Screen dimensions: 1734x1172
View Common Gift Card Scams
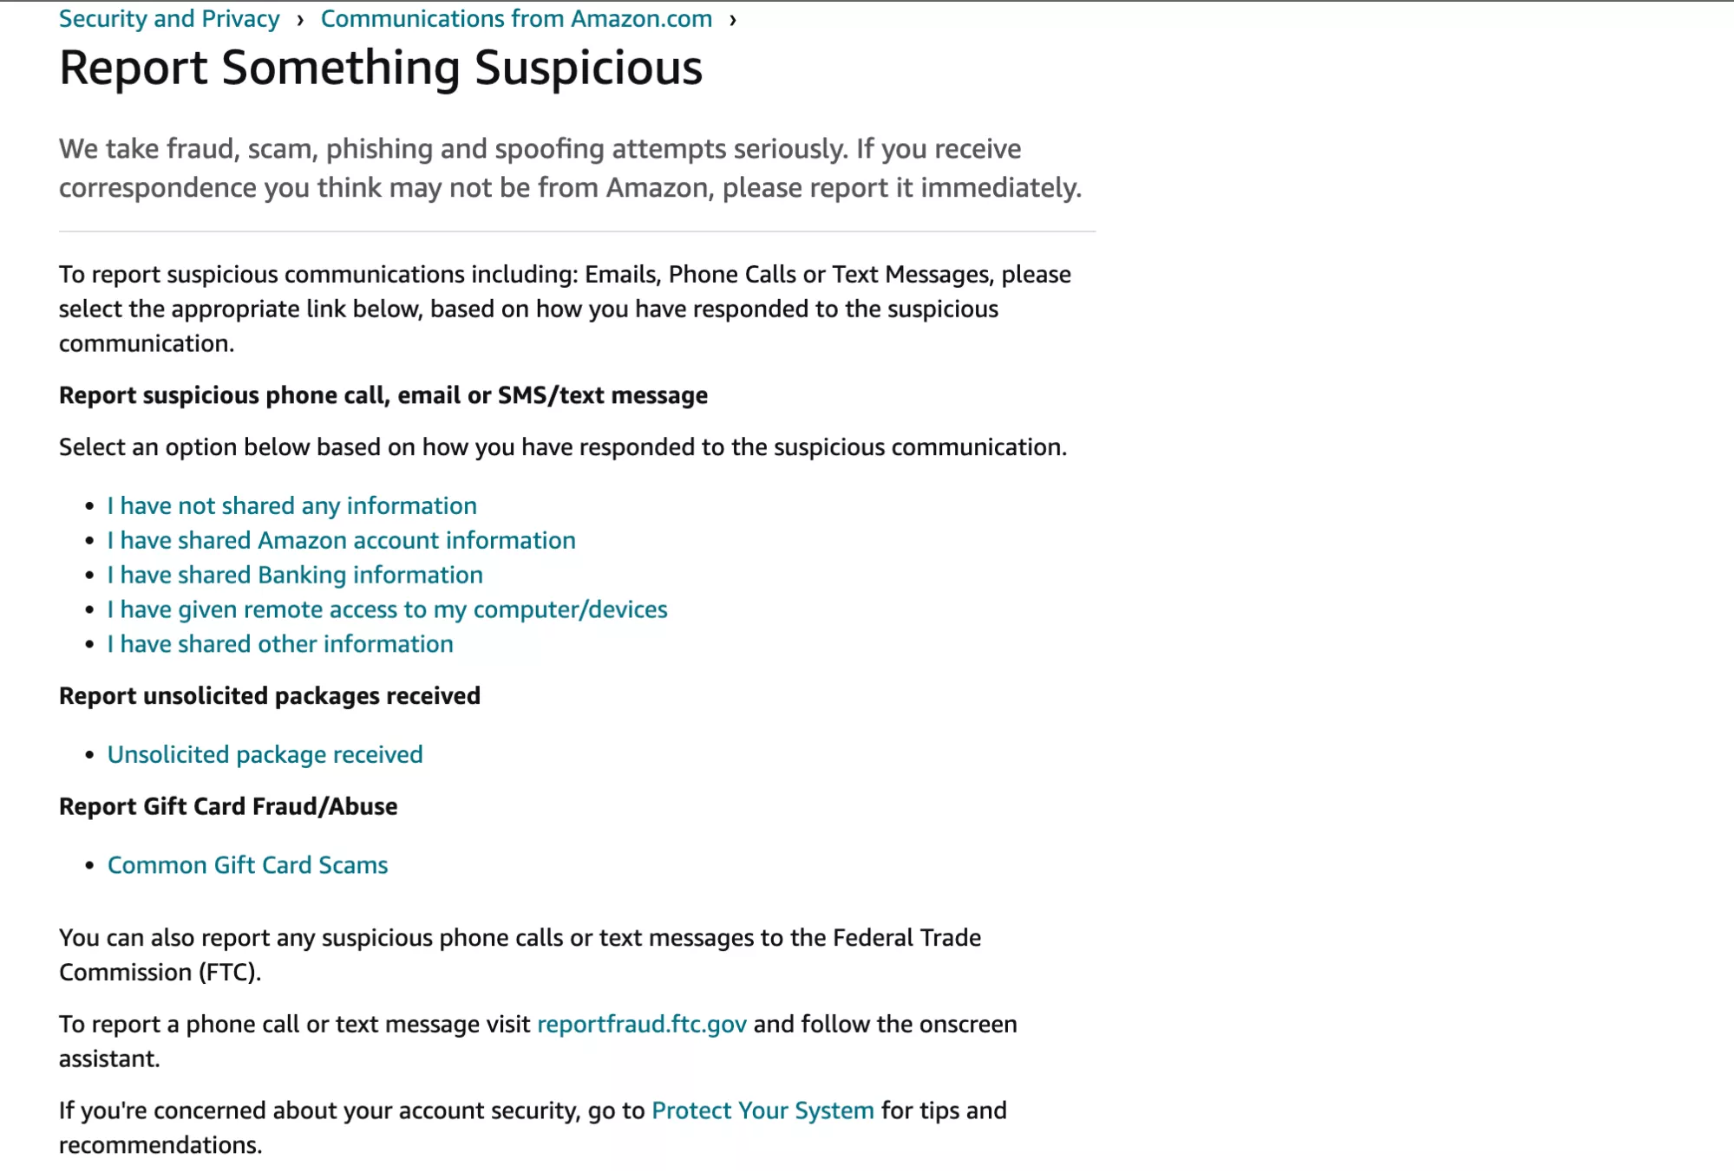click(247, 865)
